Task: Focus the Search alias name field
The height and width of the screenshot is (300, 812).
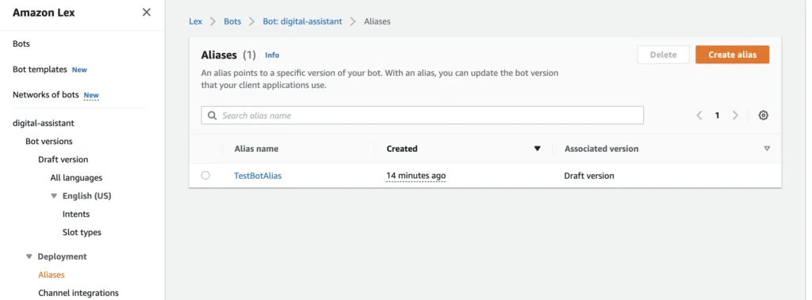Action: coord(422,116)
